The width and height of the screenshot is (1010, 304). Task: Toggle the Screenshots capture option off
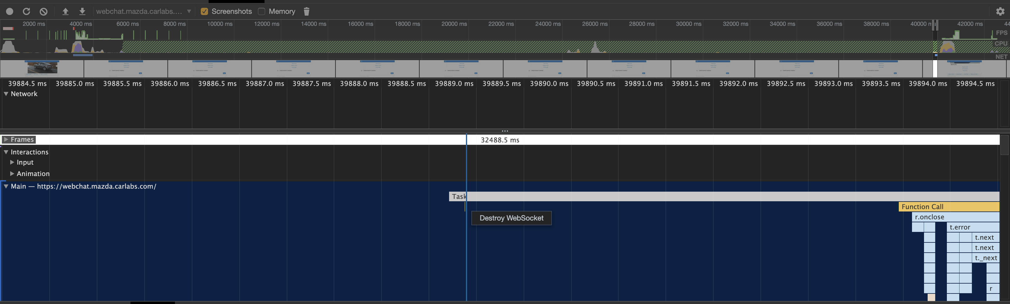click(204, 11)
